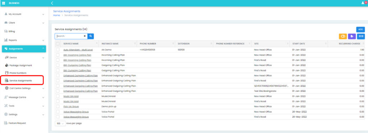This screenshot has height=133, width=368.
Task: Expand the Message Centre chevron
Action: pos(43,98)
